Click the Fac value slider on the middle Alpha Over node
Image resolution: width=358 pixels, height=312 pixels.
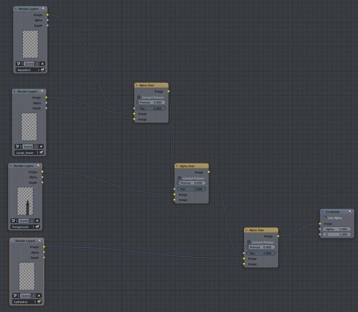(192, 189)
